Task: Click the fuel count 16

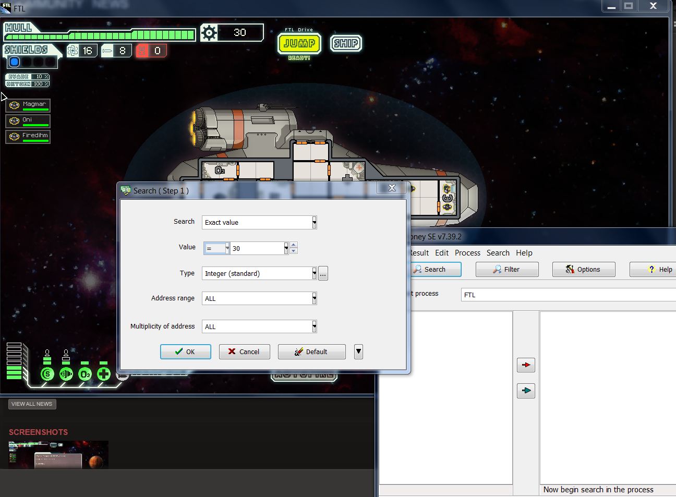Action: point(88,51)
